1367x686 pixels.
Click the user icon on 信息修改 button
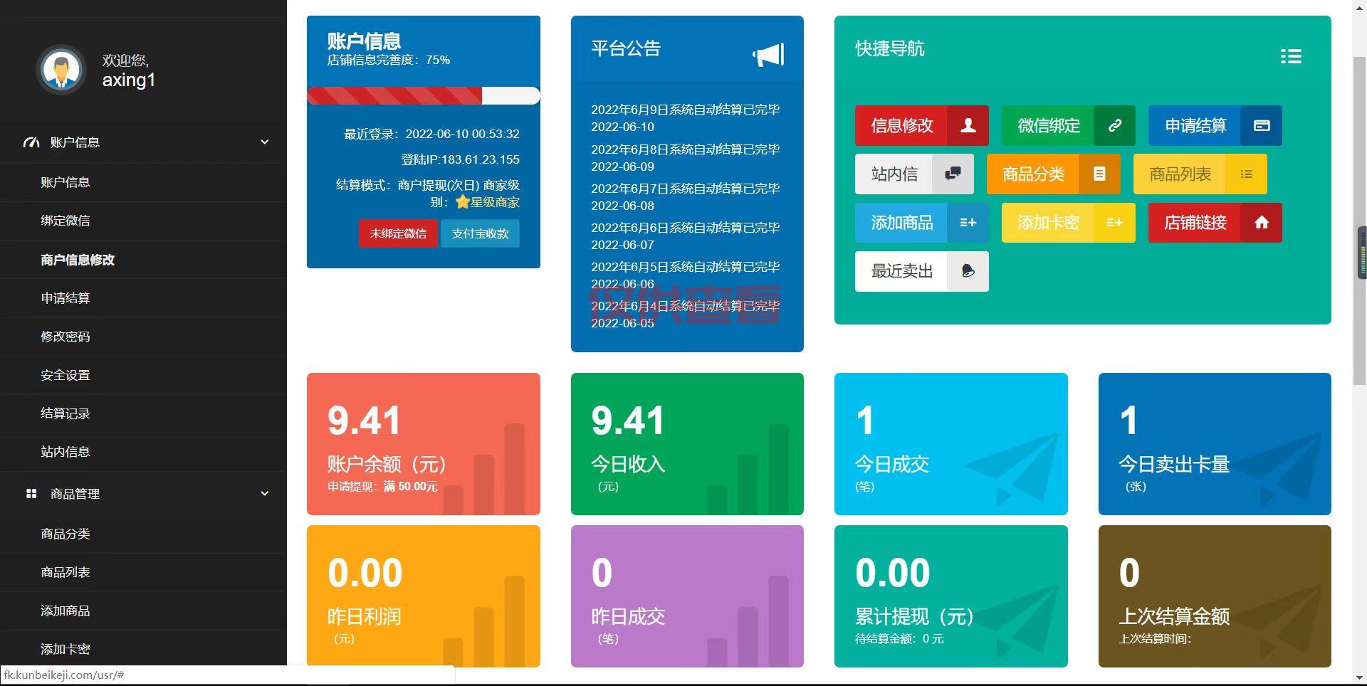click(968, 126)
